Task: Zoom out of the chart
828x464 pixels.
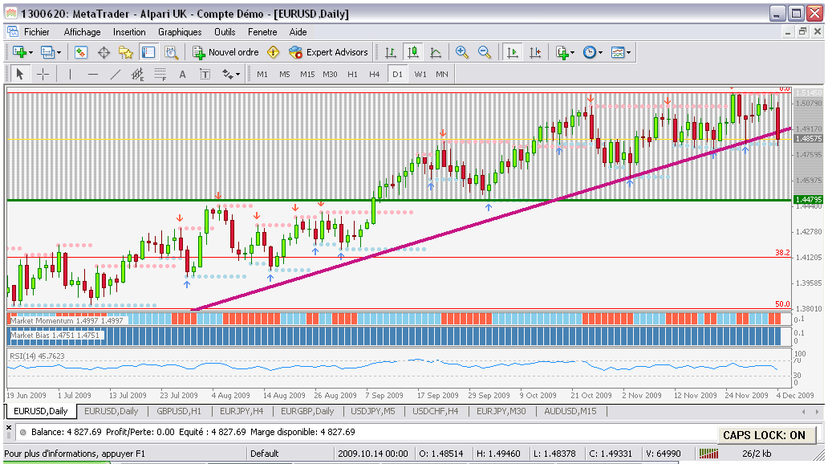Action: click(485, 52)
